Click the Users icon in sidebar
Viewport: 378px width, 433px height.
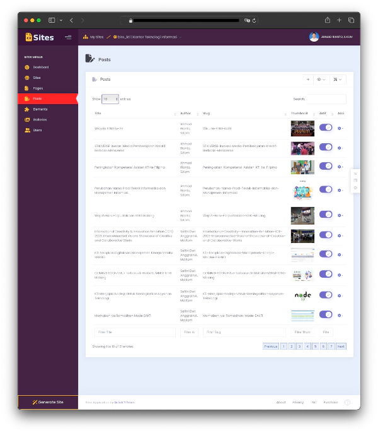click(x=27, y=130)
